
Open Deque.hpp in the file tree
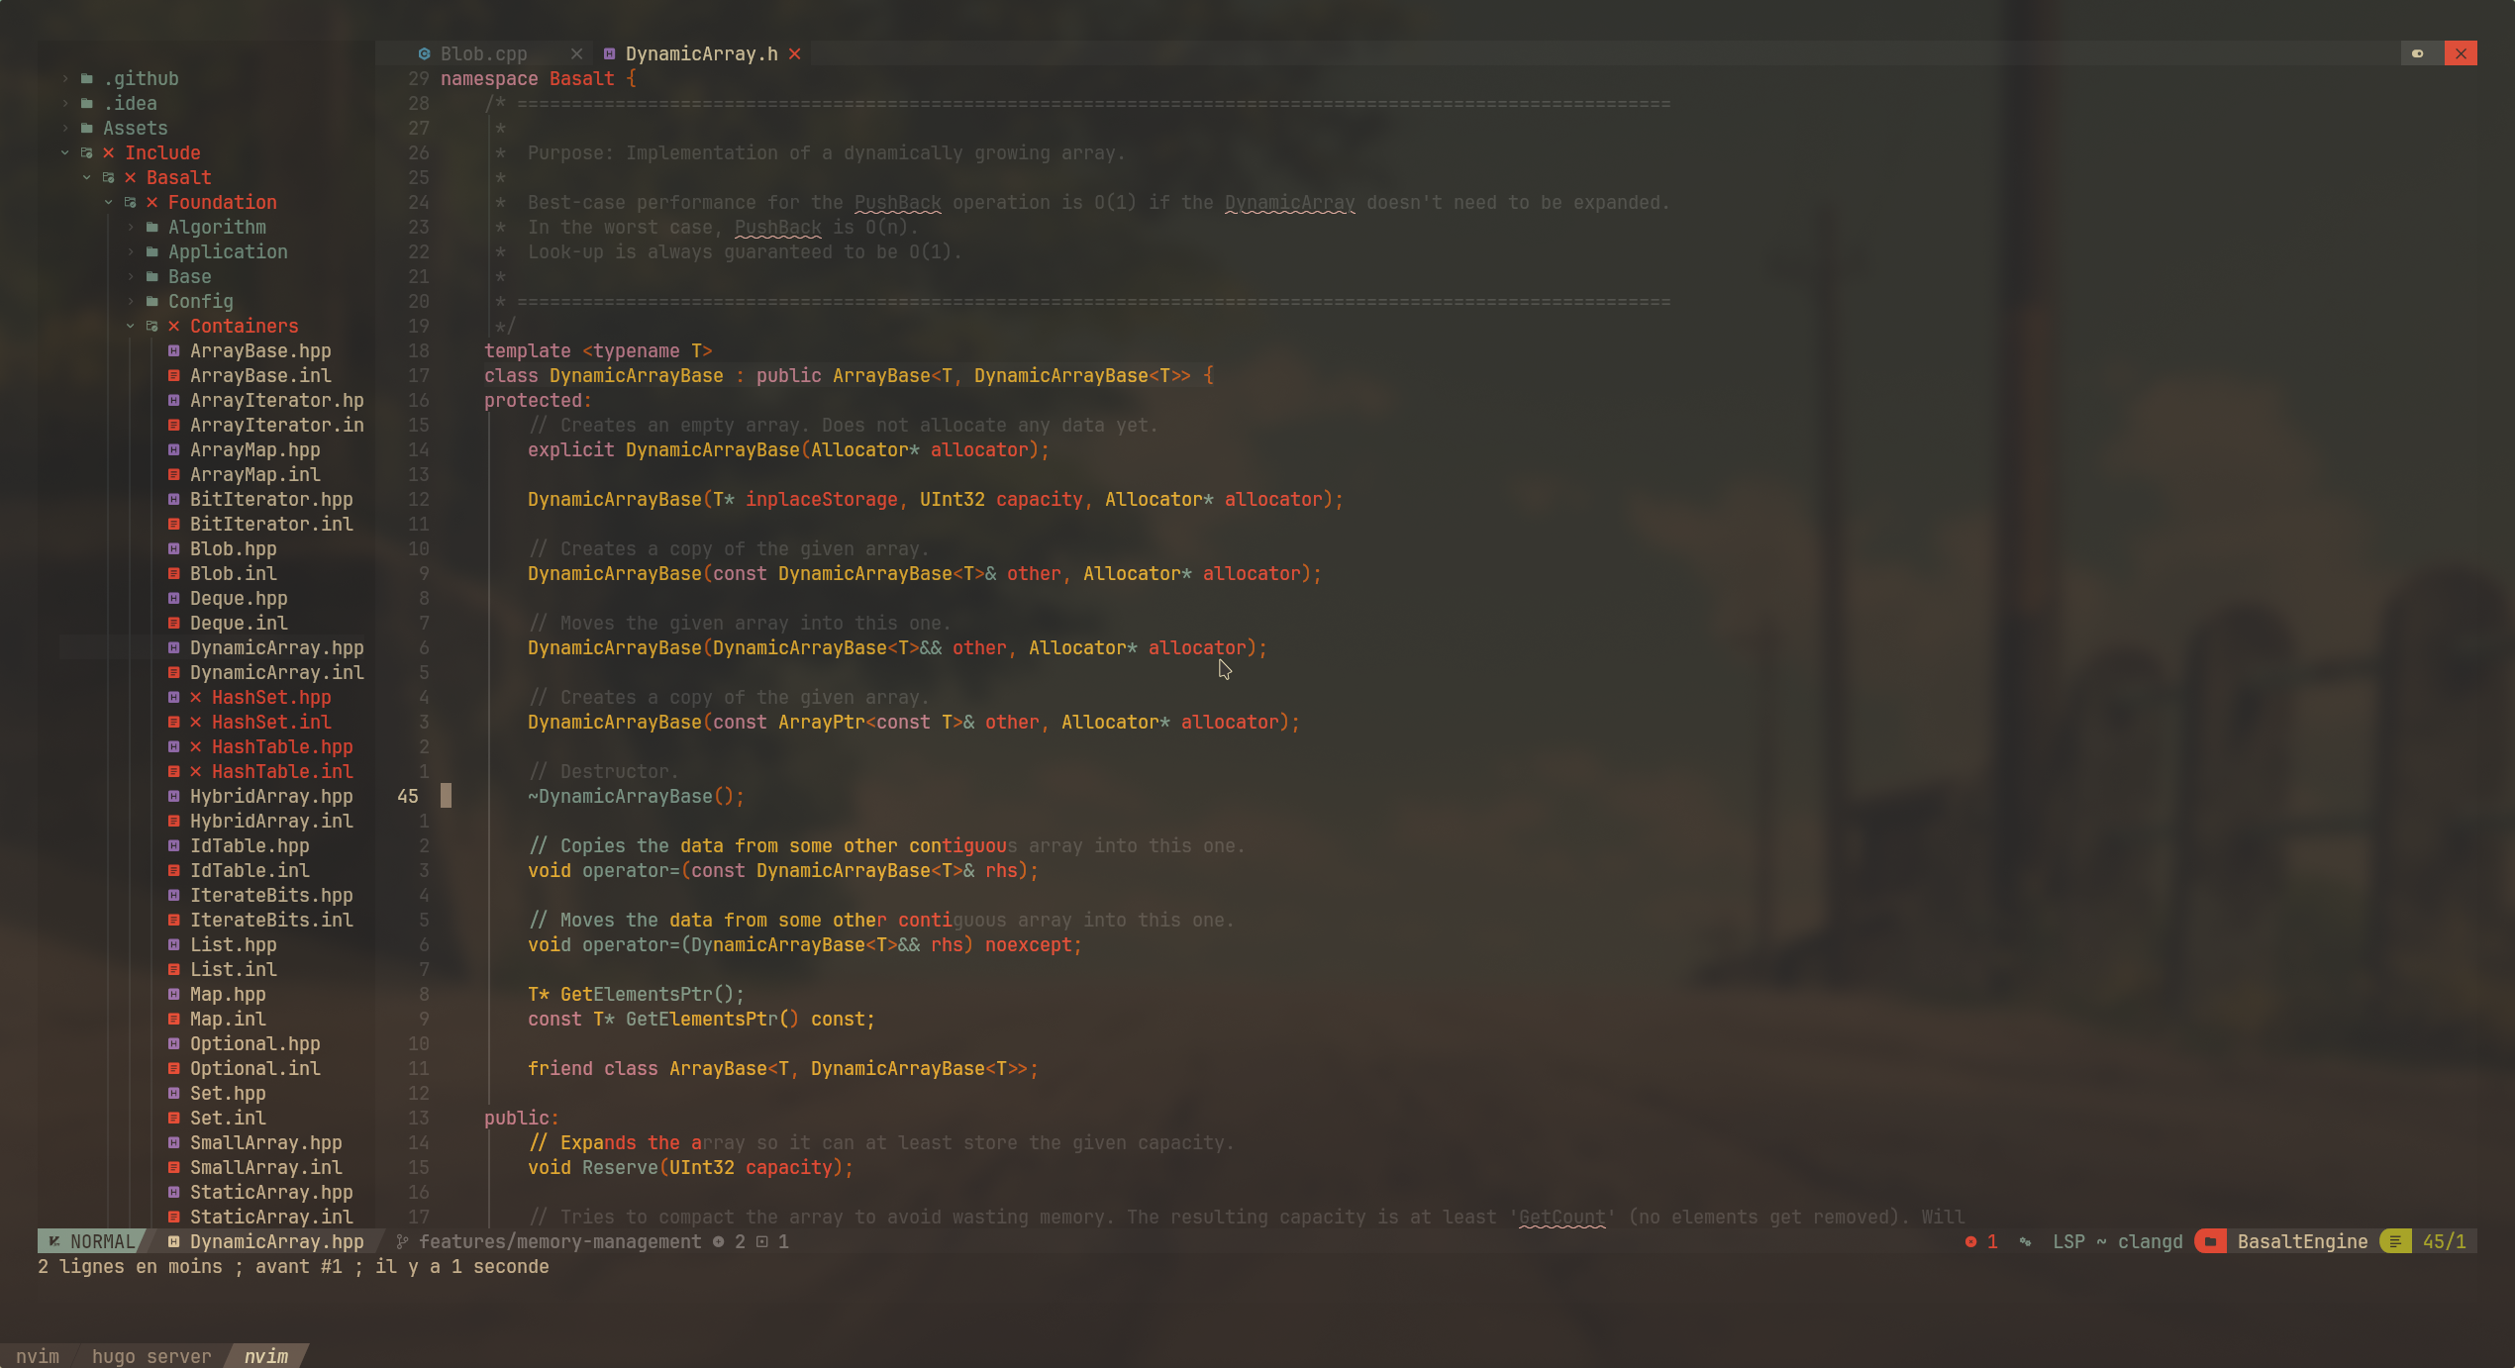point(238,598)
